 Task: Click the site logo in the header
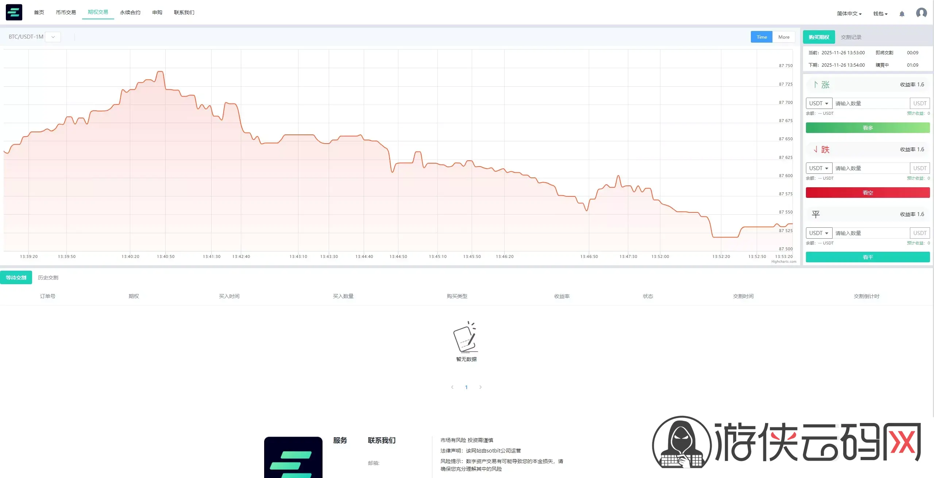[14, 12]
